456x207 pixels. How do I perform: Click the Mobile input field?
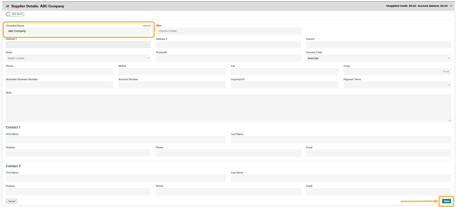[172, 72]
